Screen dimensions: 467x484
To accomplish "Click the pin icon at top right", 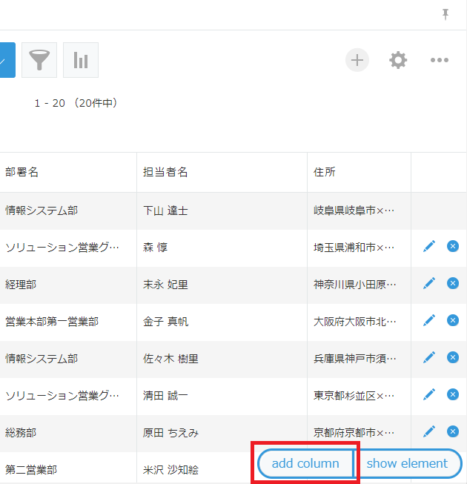I will pos(446,14).
